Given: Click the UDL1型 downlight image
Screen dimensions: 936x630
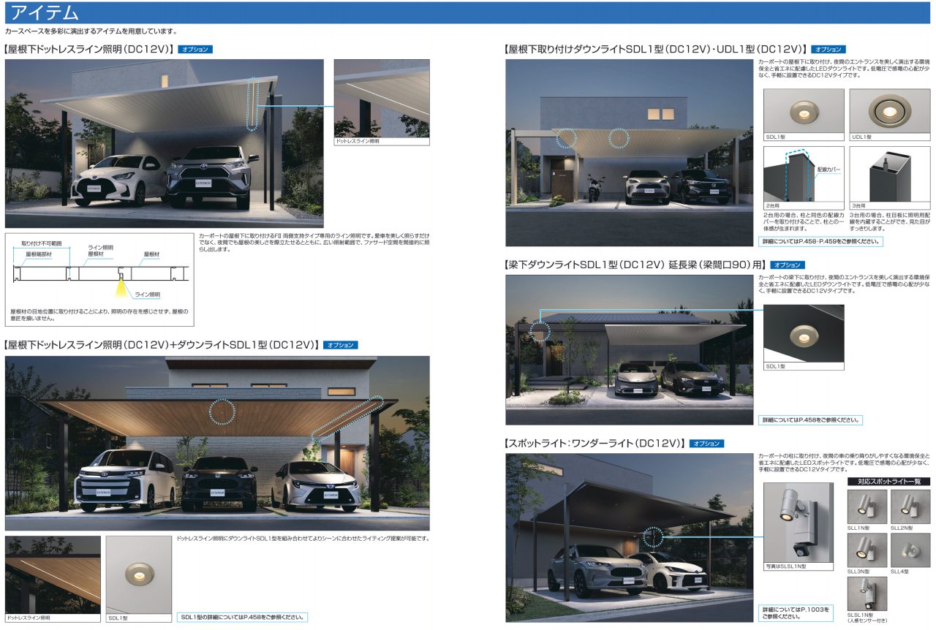Looking at the screenshot, I should pos(889,111).
